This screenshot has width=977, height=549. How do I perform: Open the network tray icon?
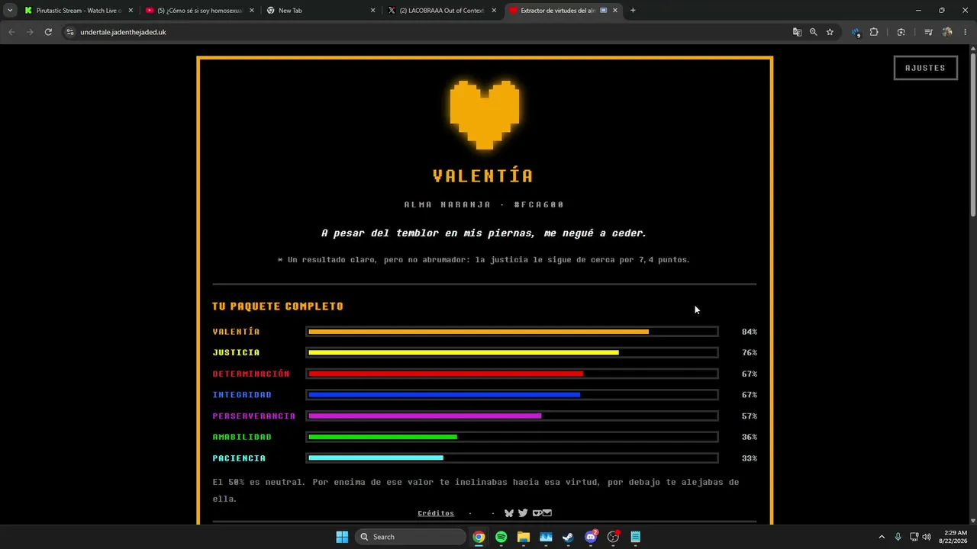[x=914, y=537]
